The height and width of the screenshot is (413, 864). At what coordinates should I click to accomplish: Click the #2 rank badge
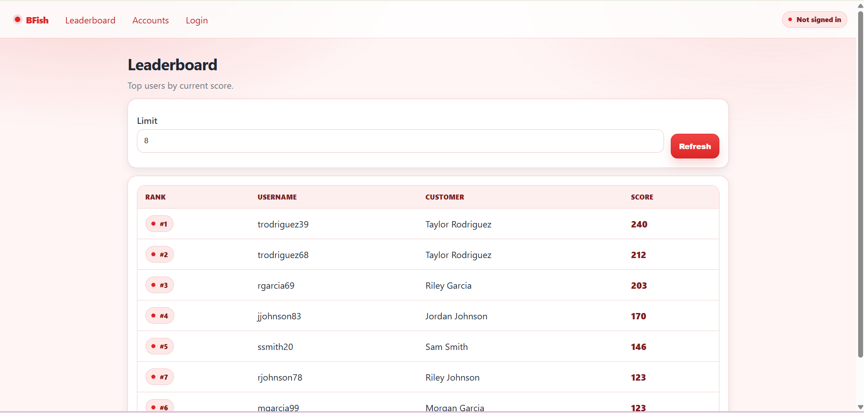coord(159,254)
